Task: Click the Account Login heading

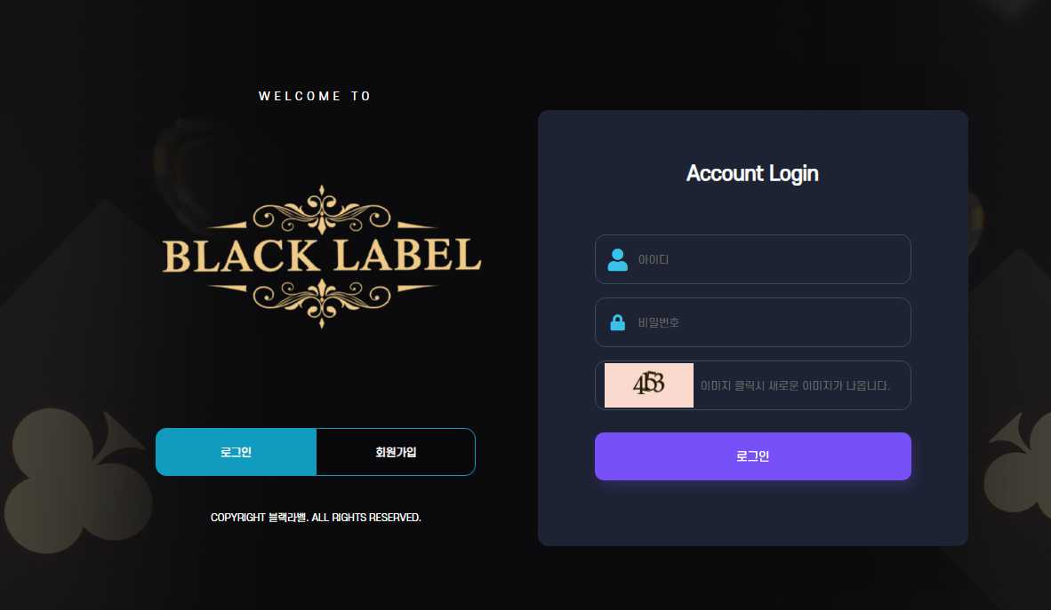Action: pyautogui.click(x=752, y=173)
